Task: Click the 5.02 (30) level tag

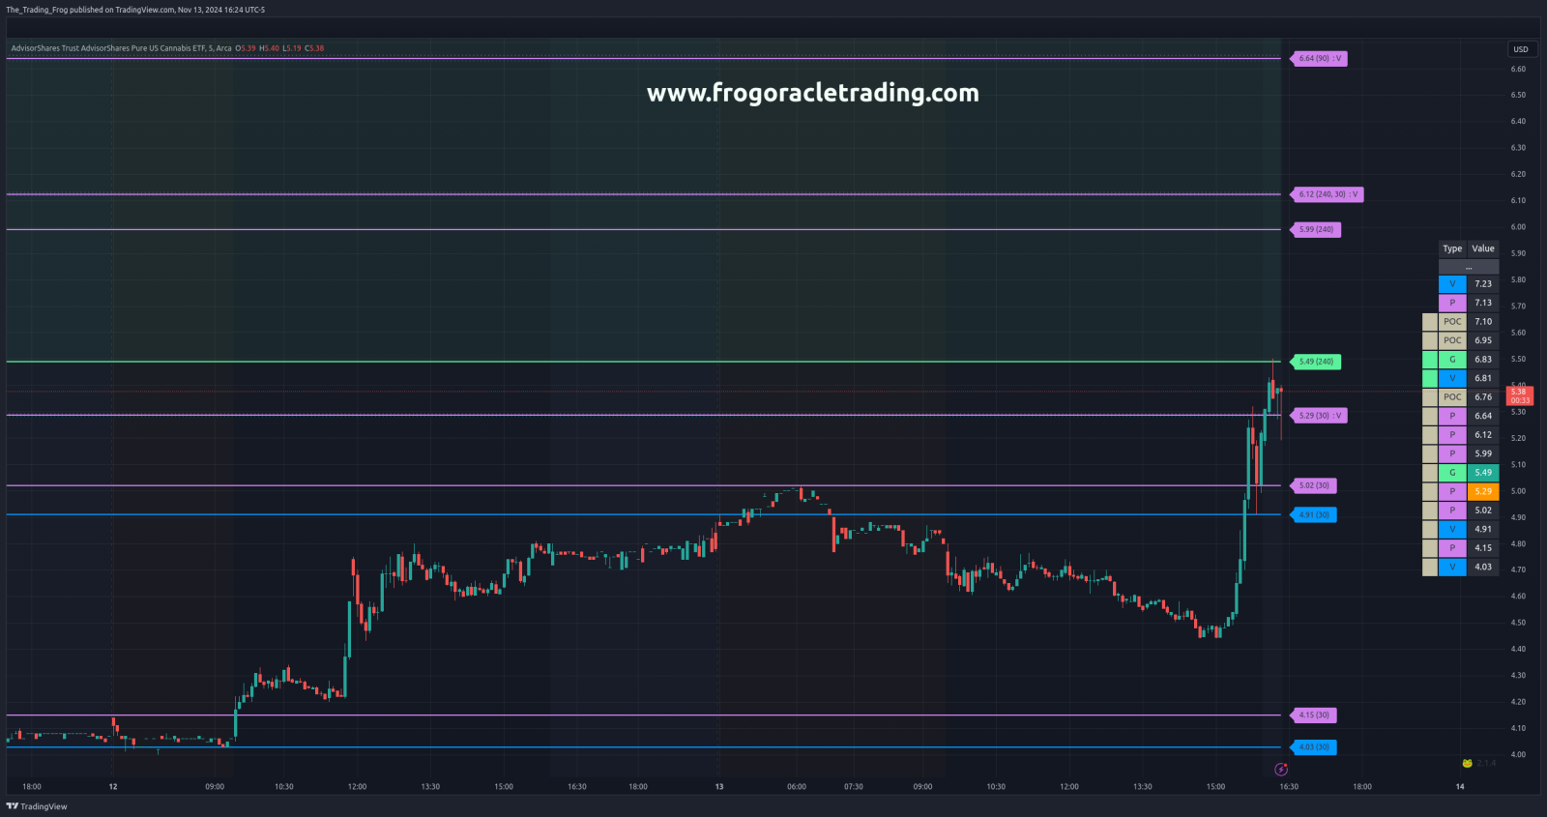Action: tap(1314, 485)
